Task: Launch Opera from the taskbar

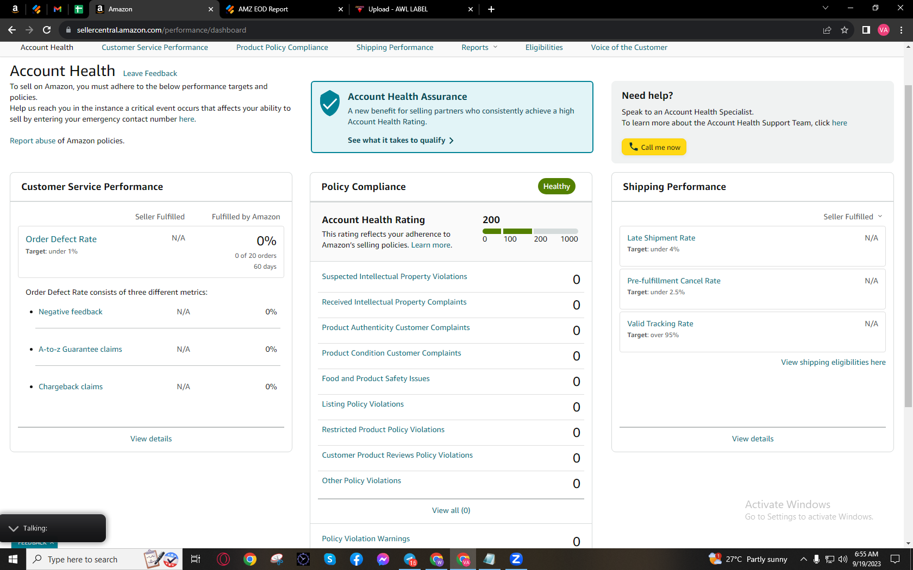Action: coord(223,559)
